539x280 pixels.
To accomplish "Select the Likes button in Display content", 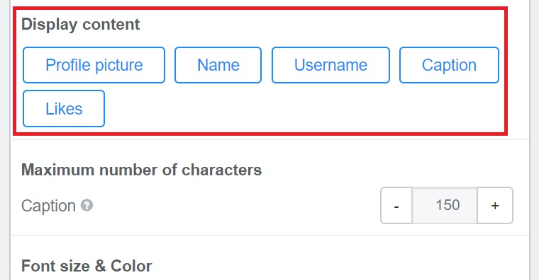I will 64,109.
